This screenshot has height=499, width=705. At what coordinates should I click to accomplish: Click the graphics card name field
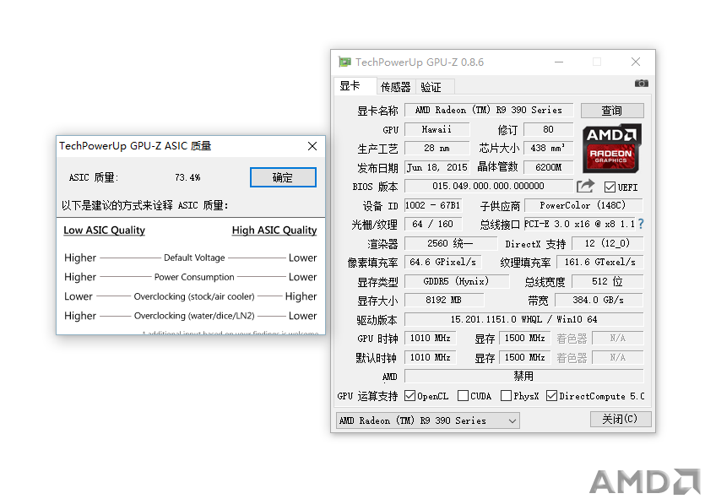[x=489, y=110]
